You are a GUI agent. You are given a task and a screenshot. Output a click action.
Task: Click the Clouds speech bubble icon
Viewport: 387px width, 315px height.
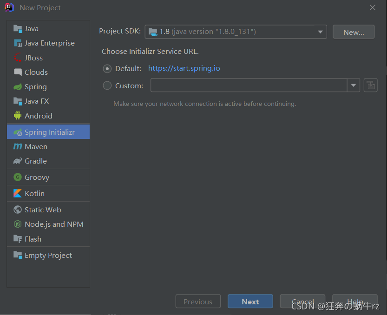tap(18, 72)
